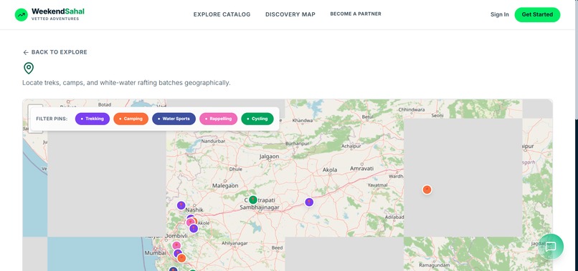The image size is (578, 271).
Task: Select the purple trekking pin northwest of Nashik
Action: coord(181,205)
